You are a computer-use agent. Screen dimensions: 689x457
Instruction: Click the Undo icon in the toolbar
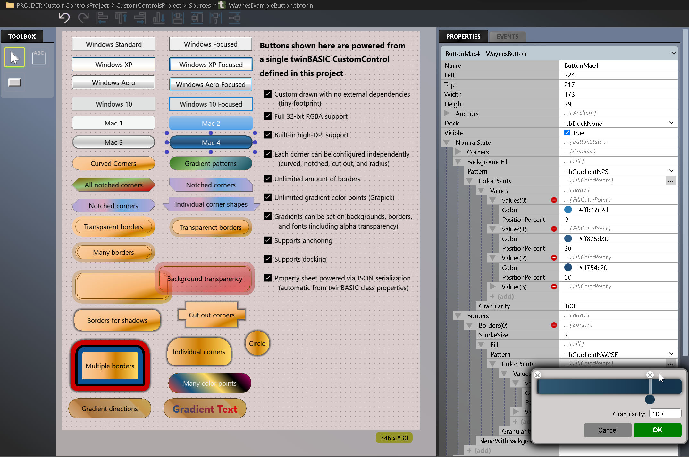coord(64,18)
